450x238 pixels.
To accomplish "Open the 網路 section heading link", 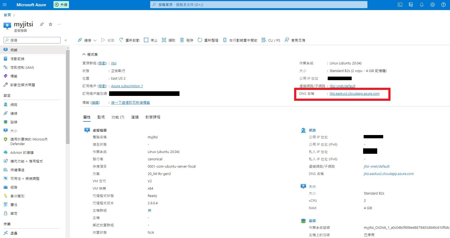I will 312,130.
